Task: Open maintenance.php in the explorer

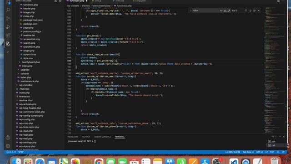Action: pos(30,81)
